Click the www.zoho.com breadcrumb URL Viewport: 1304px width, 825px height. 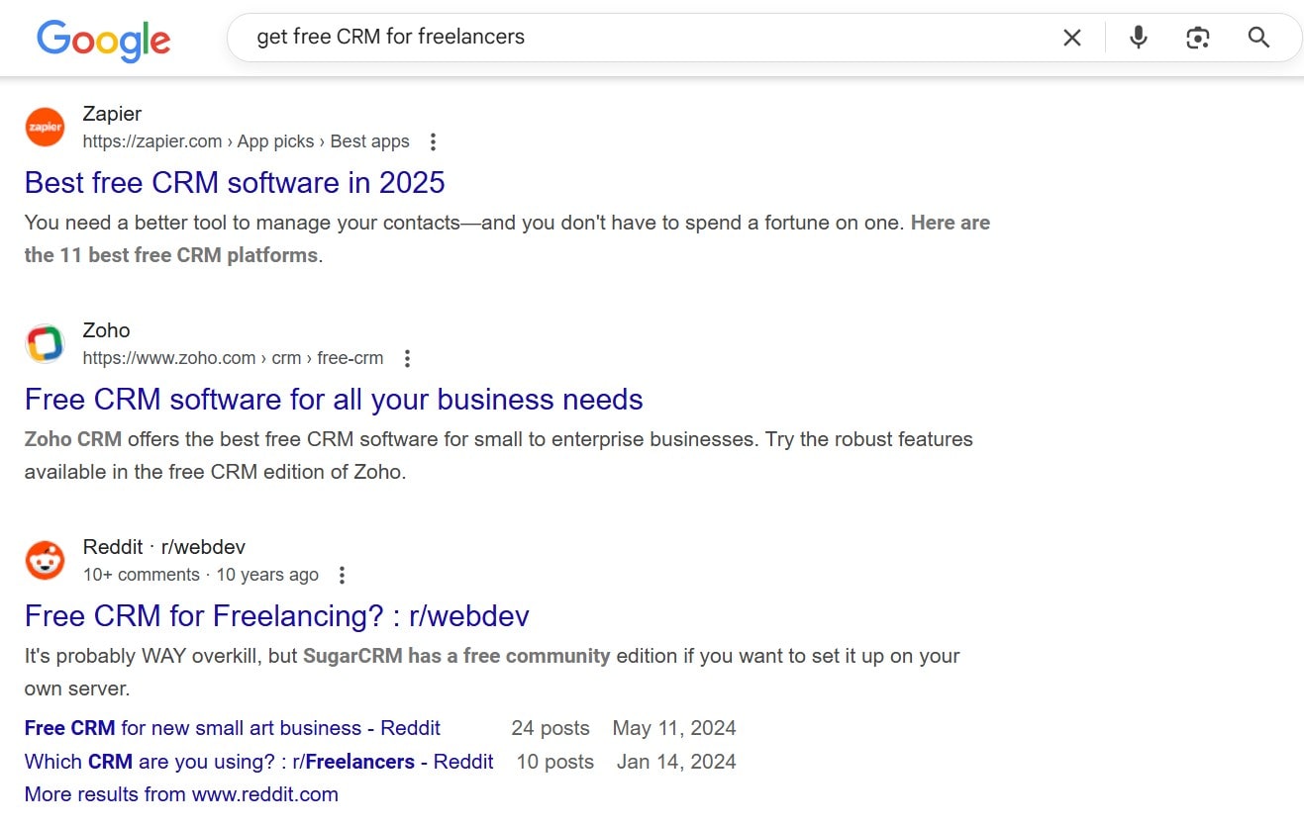pyautogui.click(x=169, y=358)
